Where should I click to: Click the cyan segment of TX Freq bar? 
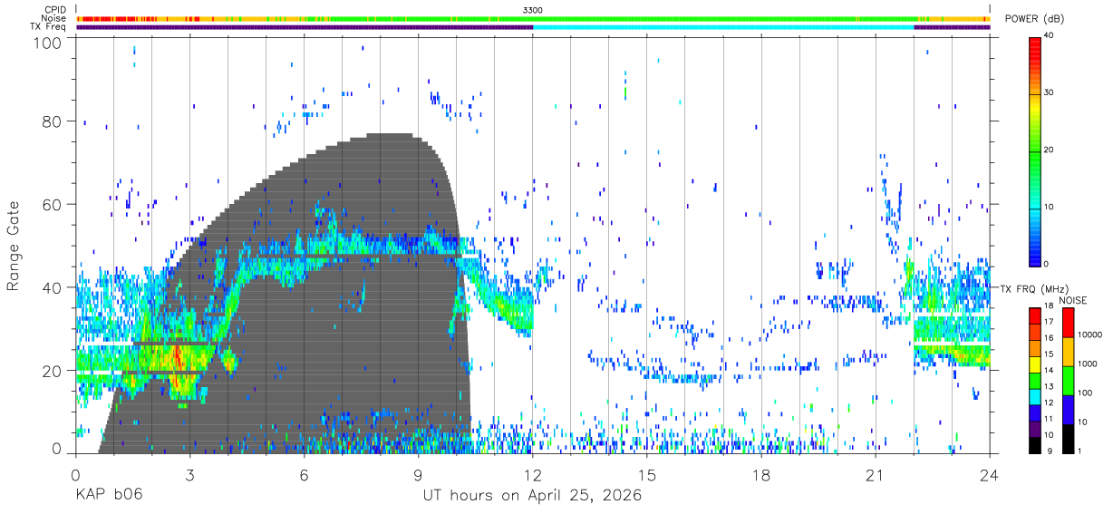coord(723,27)
